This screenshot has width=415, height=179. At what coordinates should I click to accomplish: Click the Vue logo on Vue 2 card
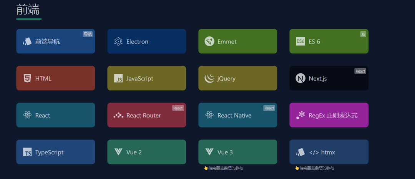pos(118,152)
